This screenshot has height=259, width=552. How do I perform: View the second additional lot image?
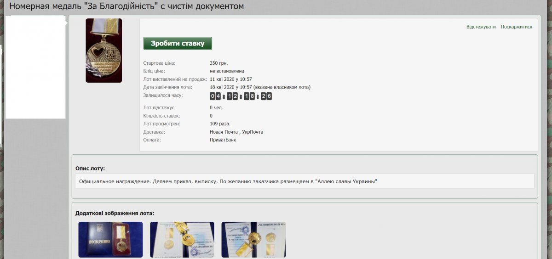point(182,239)
